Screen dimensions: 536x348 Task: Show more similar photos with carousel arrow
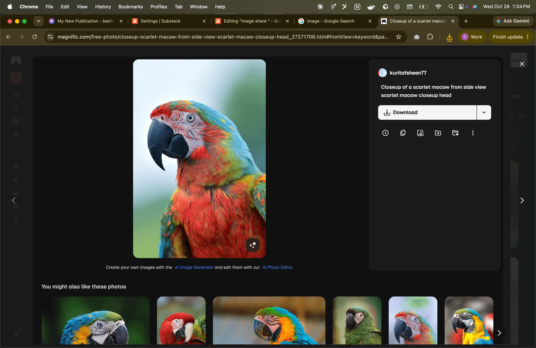(499, 333)
